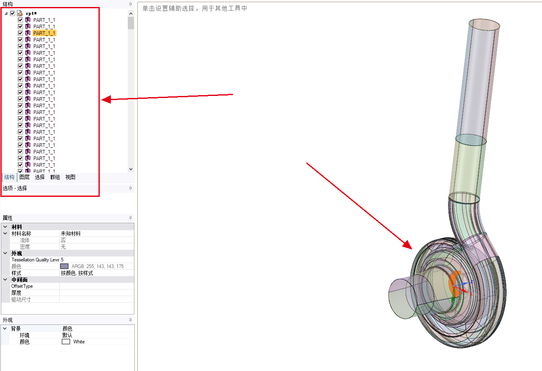
Task: Open the 群组 tab
Action: 55,177
